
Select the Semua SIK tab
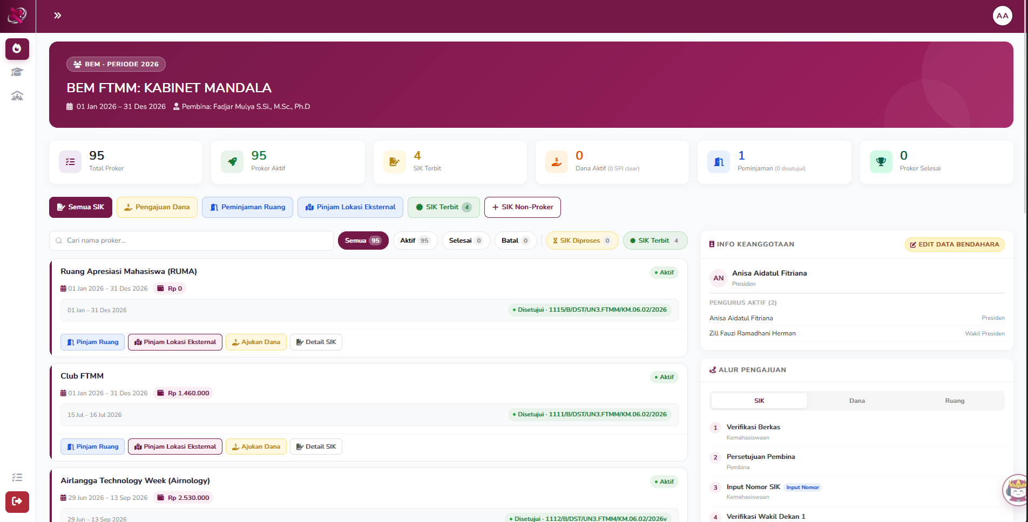(80, 207)
